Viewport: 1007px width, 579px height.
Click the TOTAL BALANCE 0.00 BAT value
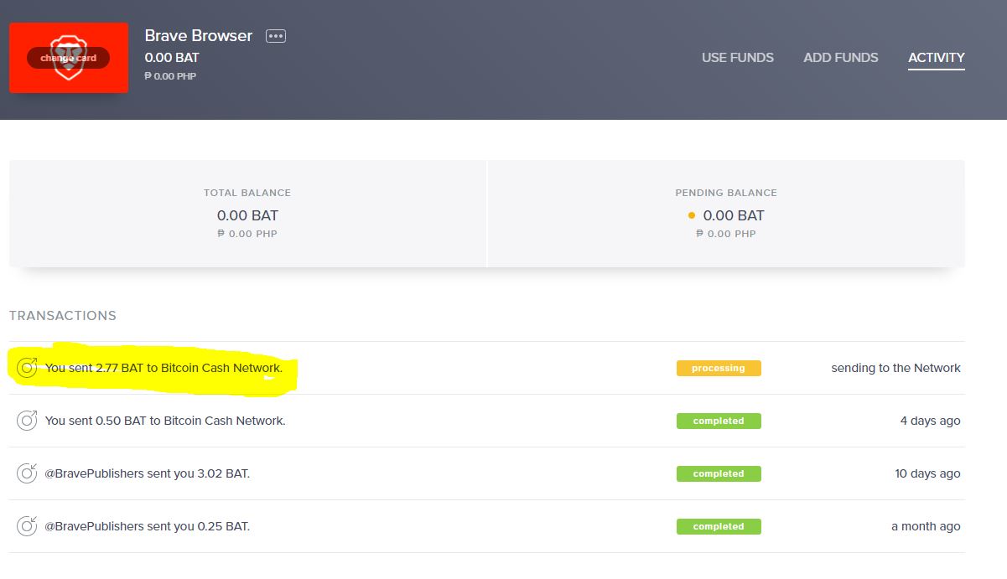(247, 215)
